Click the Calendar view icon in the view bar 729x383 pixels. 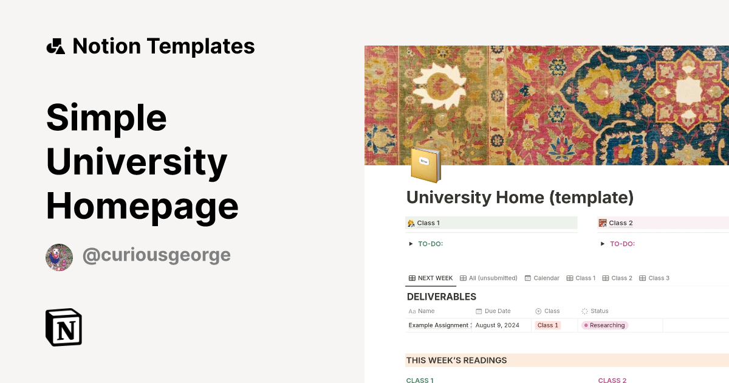(x=527, y=278)
